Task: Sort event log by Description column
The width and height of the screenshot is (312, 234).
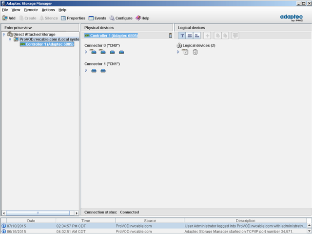Action: click(x=245, y=221)
